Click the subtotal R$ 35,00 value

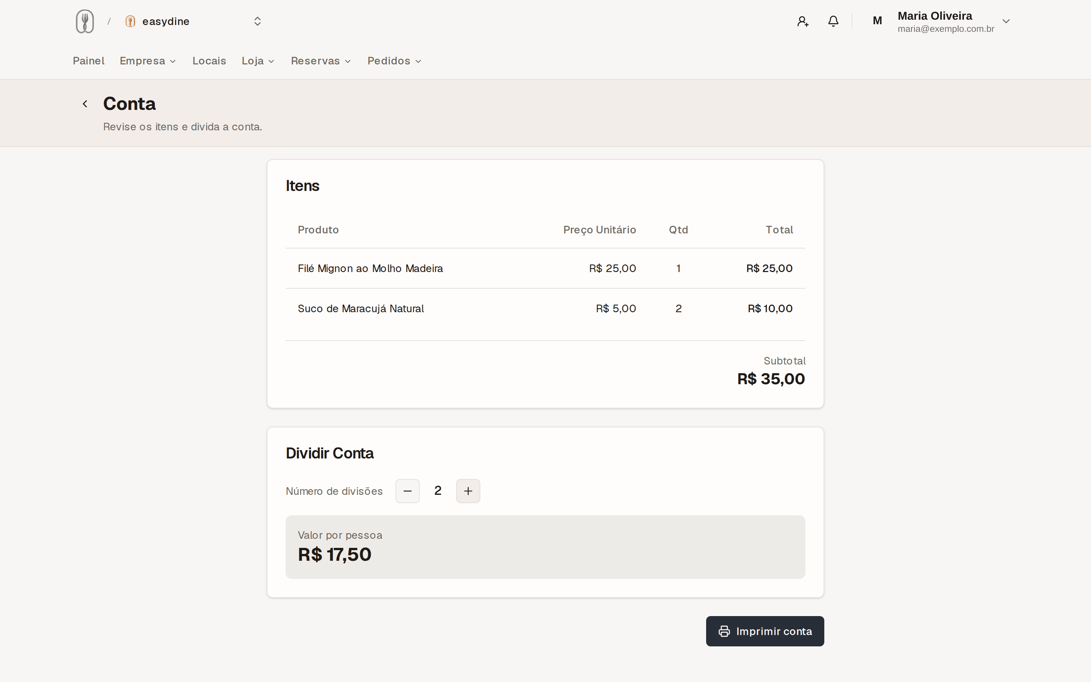(x=771, y=379)
